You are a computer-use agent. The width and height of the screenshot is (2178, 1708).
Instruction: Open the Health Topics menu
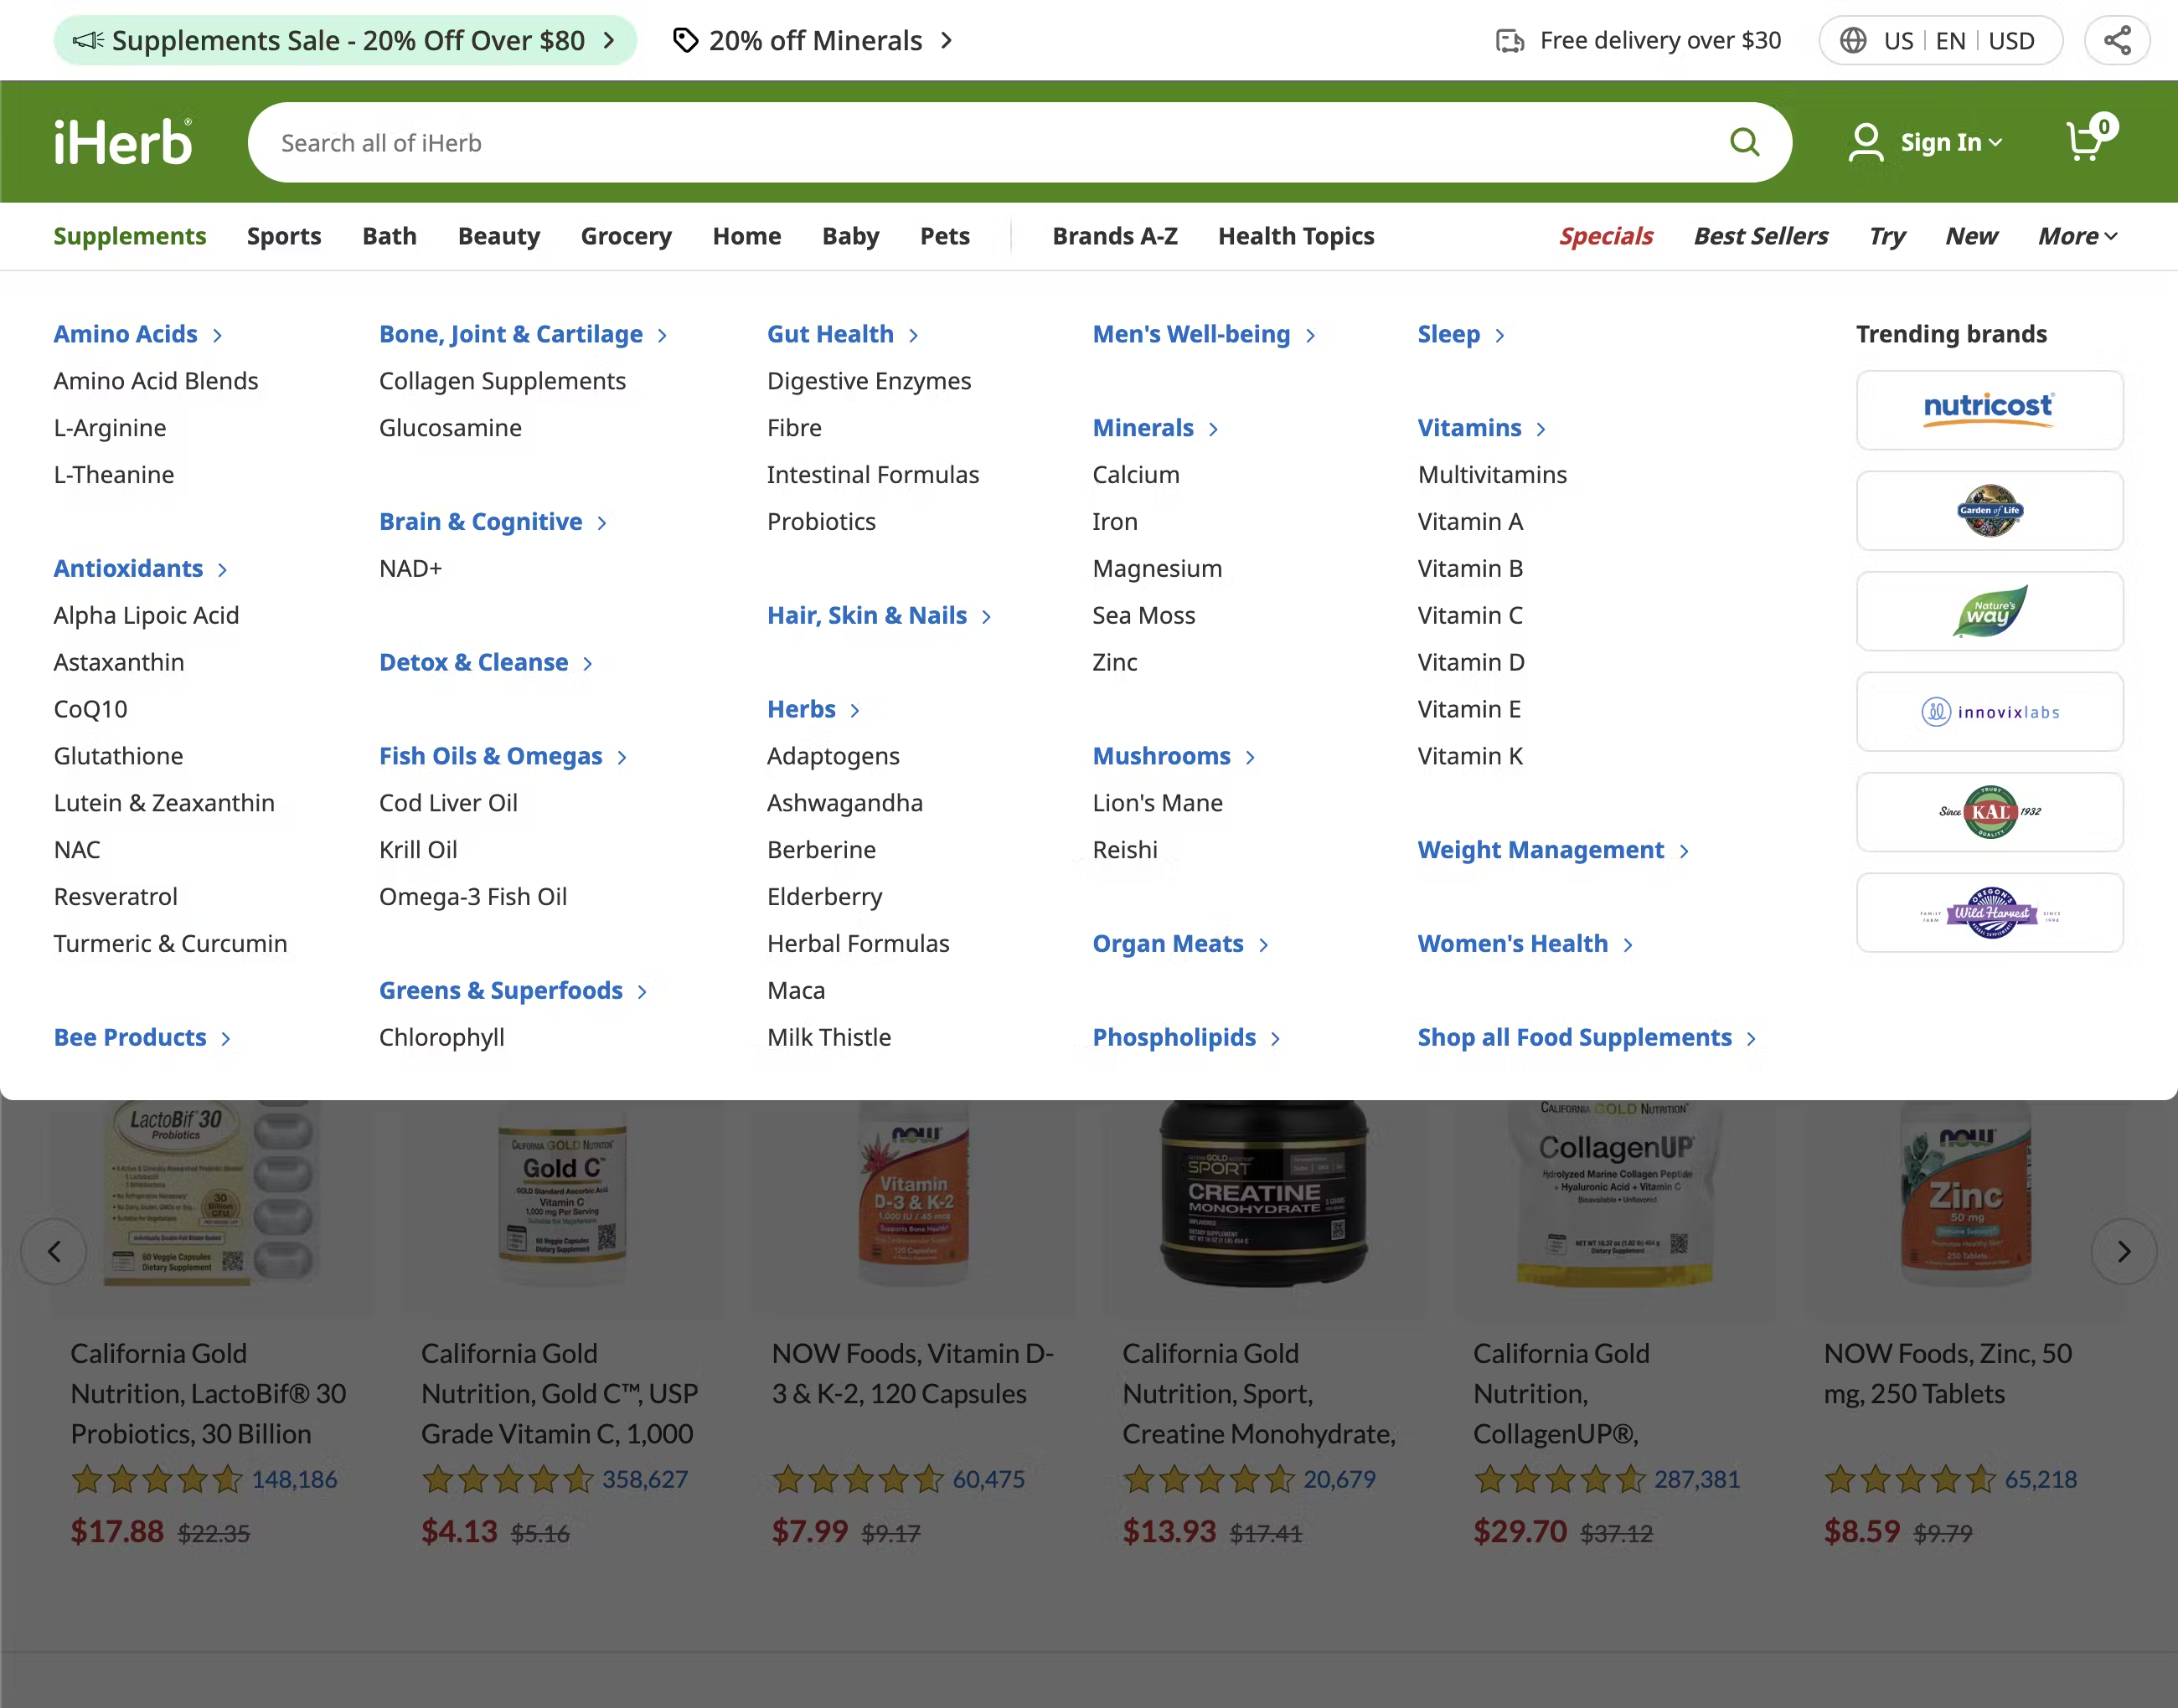click(1296, 236)
